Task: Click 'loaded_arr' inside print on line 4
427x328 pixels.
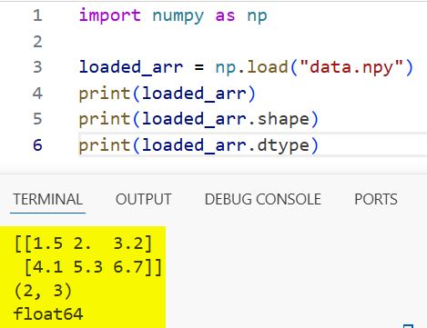Action: [194, 94]
